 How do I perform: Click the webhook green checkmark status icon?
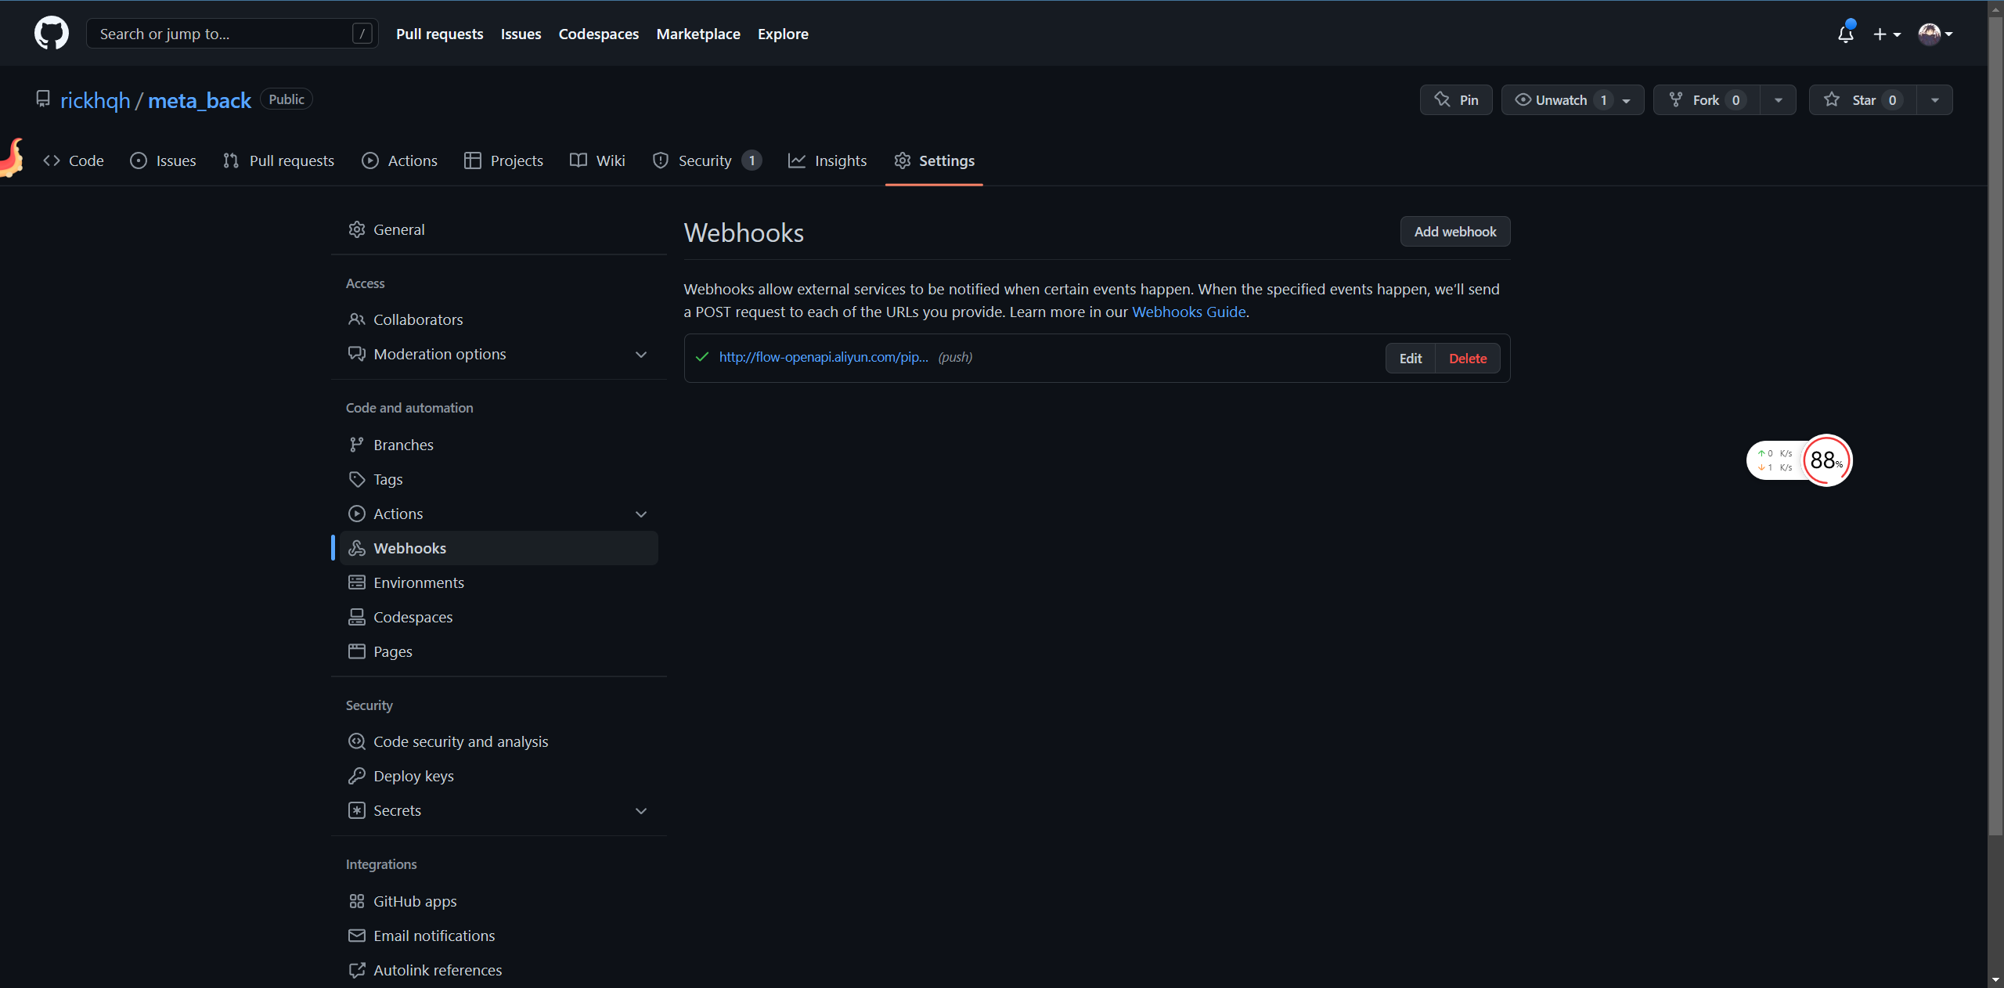702,357
